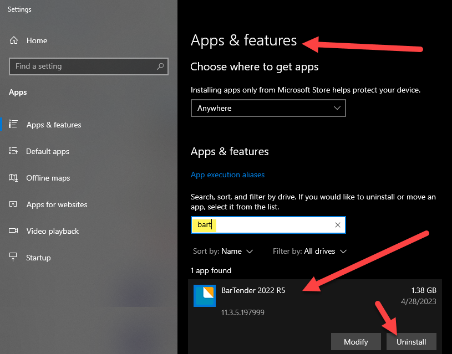Screen dimensions: 452x354
Task: Go to Apps & features in sidebar
Action: (54, 125)
